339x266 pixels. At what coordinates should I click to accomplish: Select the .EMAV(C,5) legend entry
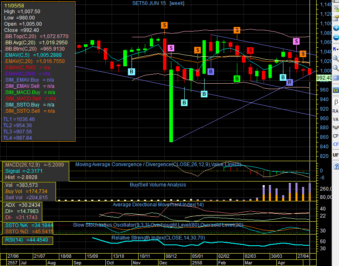pos(33,55)
